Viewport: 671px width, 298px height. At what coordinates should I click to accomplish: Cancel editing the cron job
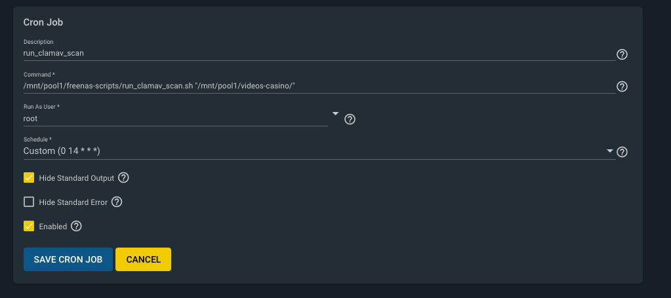[143, 259]
